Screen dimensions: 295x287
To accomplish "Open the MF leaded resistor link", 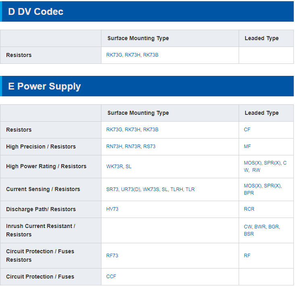I will coord(247,147).
